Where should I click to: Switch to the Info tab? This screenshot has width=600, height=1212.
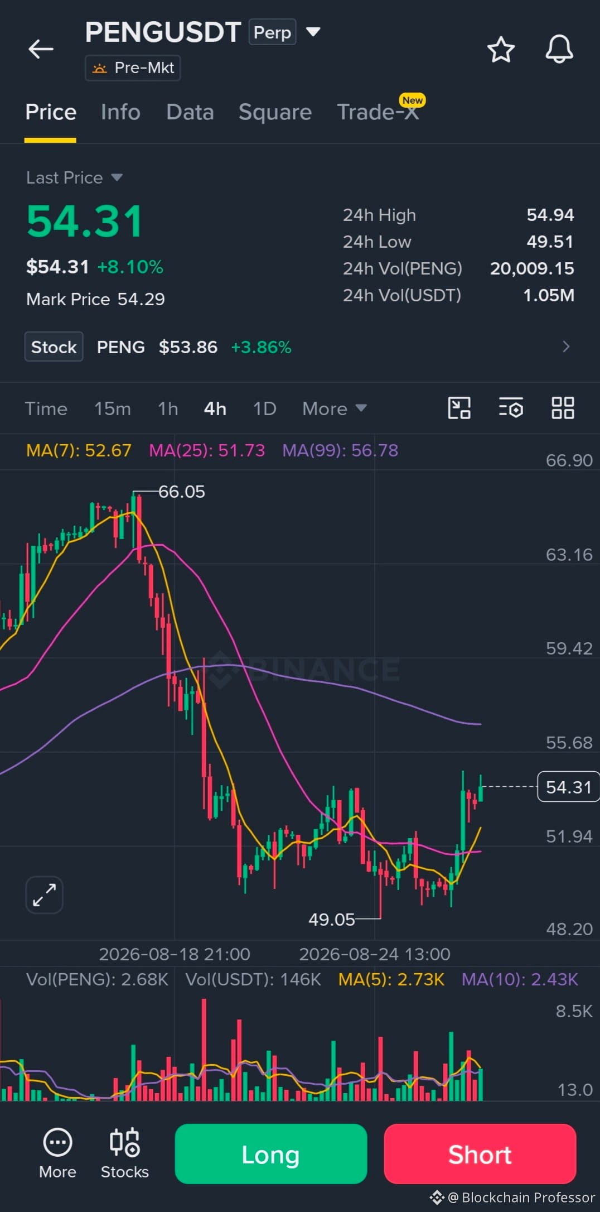click(120, 112)
